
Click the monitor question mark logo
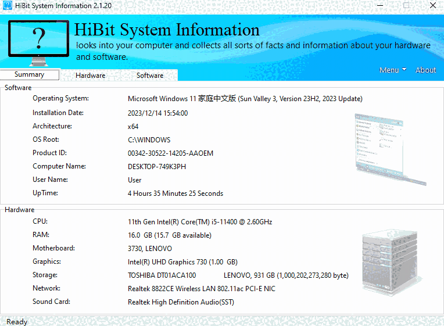click(38, 43)
